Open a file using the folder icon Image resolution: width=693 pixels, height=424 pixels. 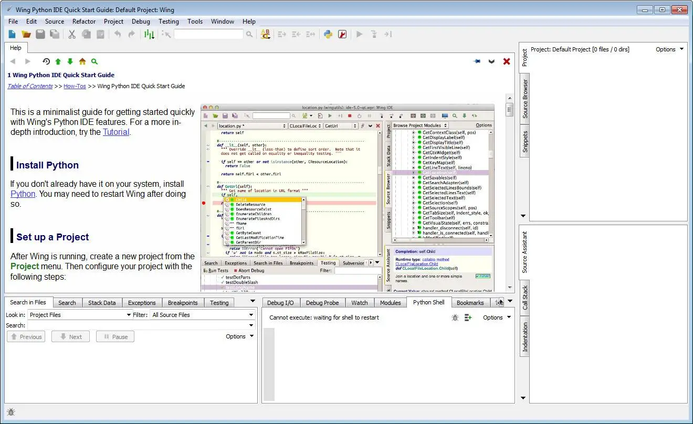[26, 34]
